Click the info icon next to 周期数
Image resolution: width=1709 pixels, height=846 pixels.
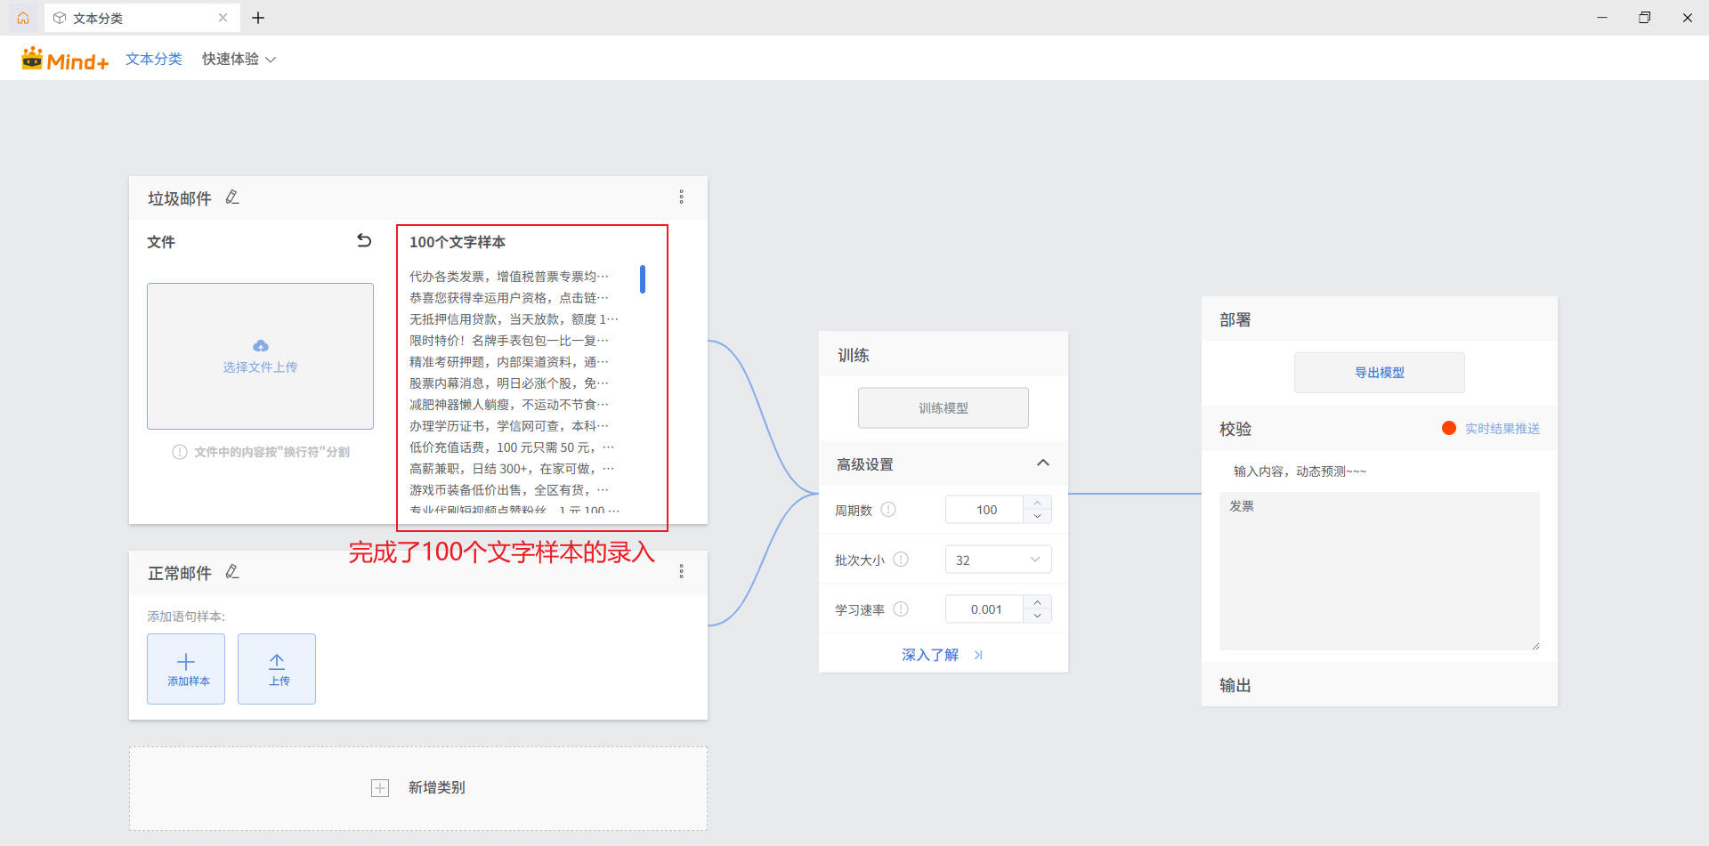[888, 510]
